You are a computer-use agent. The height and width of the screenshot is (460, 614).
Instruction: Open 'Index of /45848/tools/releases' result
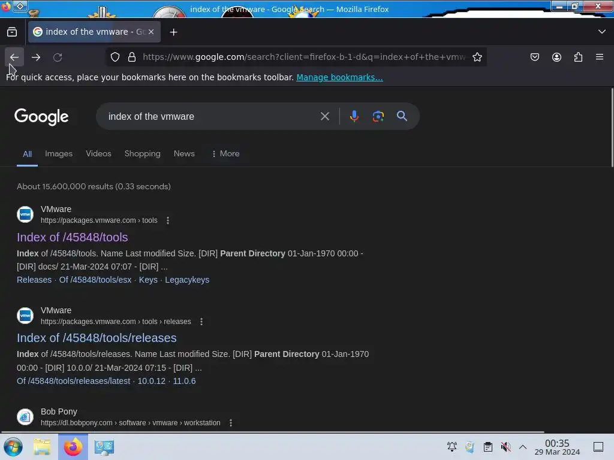97,338
